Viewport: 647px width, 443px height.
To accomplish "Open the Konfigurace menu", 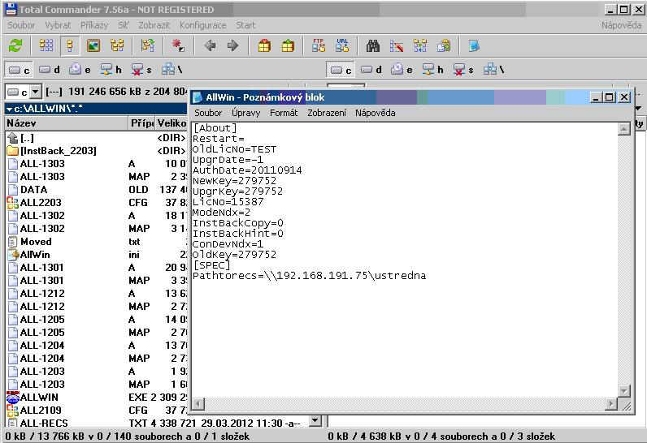I will coord(202,25).
